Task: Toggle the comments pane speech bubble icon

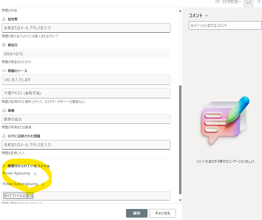Action: pyautogui.click(x=249, y=2)
